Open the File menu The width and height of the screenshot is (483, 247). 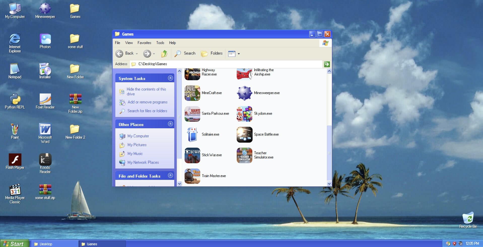pyautogui.click(x=118, y=43)
